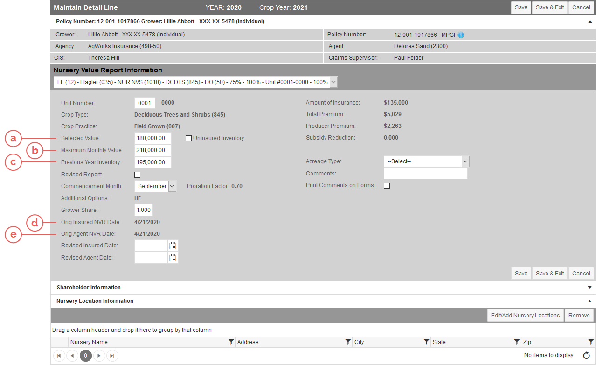The height and width of the screenshot is (365, 596).
Task: Filter the State column
Action: coord(517,342)
